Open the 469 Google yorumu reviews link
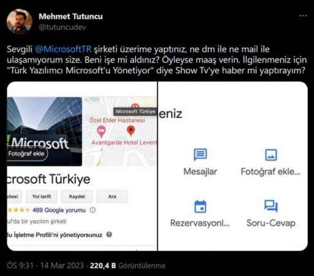This screenshot has width=314, height=276. (x=59, y=210)
